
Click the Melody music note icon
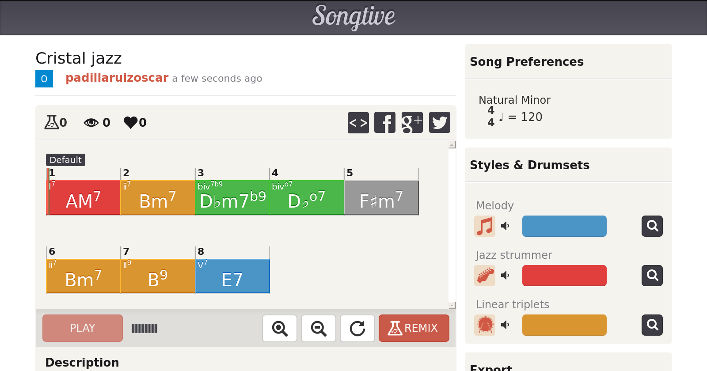pyautogui.click(x=485, y=226)
